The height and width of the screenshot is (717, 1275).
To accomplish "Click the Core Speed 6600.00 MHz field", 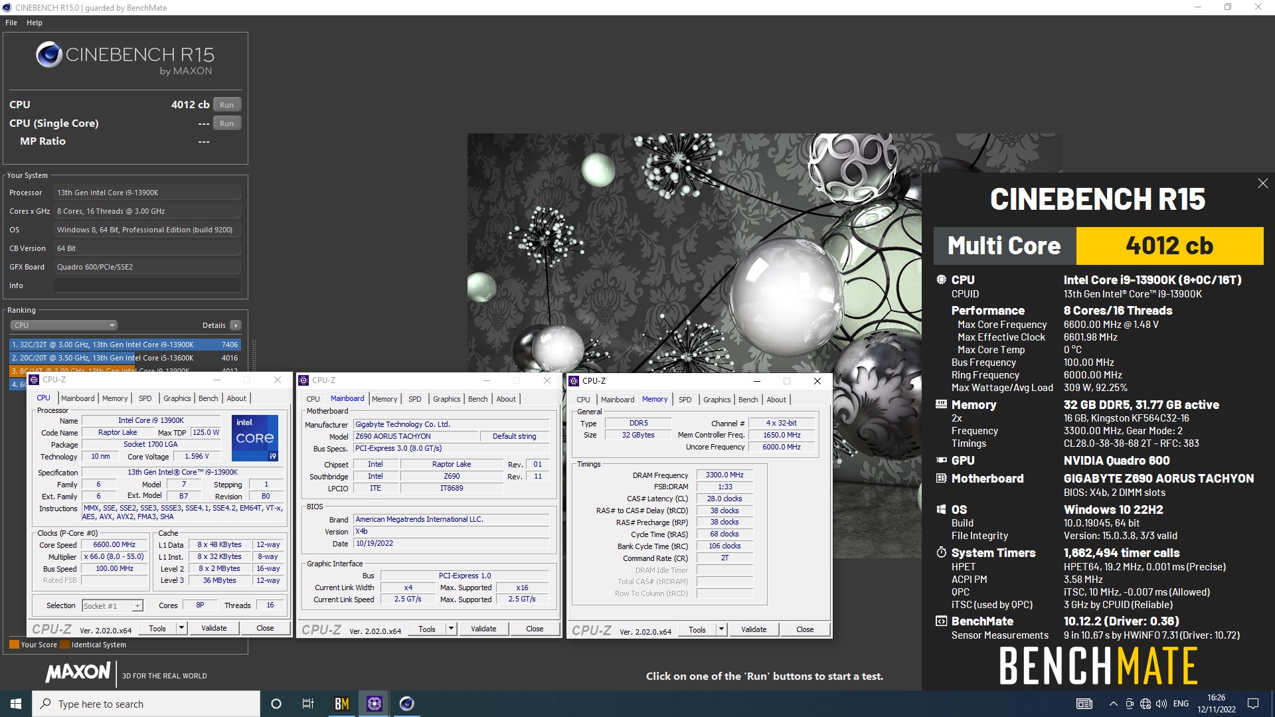I will [x=114, y=544].
